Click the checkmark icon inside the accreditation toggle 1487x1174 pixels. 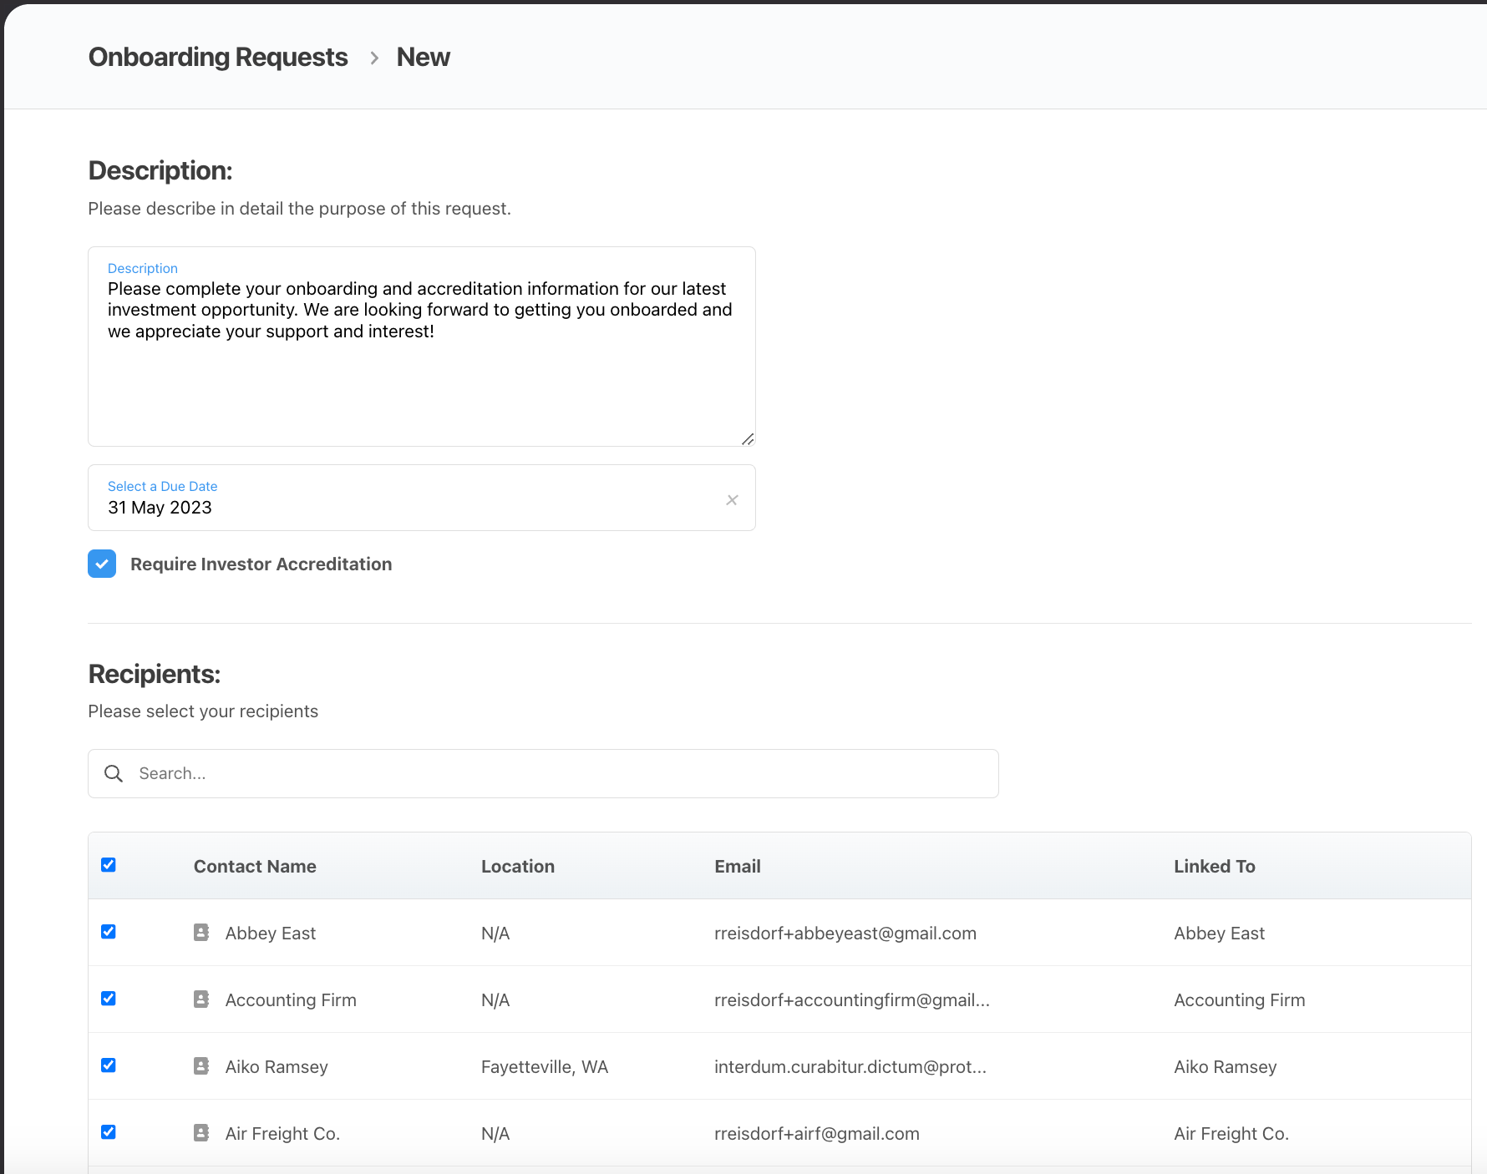click(x=101, y=564)
